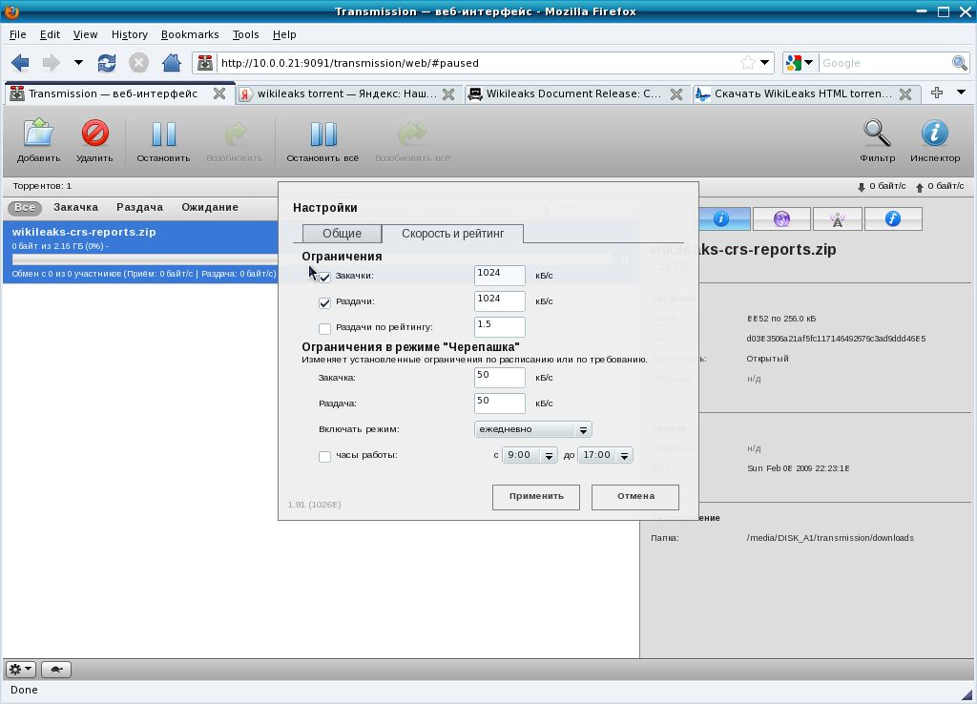This screenshot has width=977, height=704.
Task: Uncheck the Раздачи limit checkbox
Action: click(x=324, y=302)
